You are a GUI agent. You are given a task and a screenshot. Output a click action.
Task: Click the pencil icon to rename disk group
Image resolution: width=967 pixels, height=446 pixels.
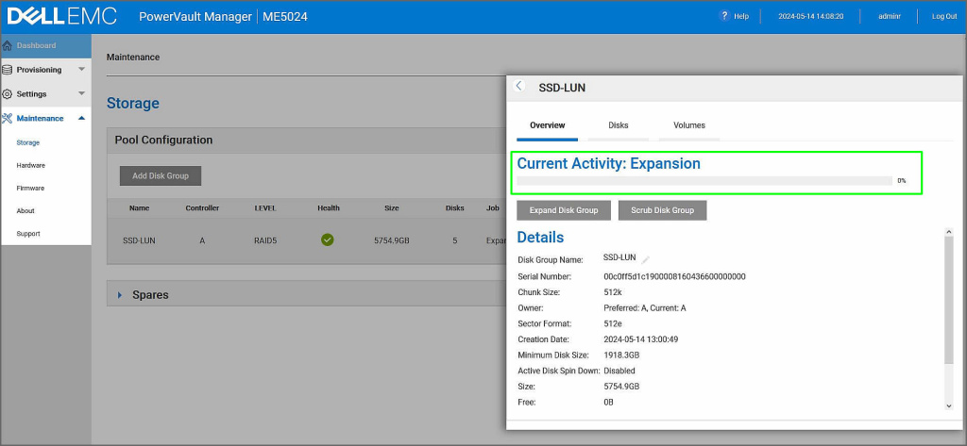(647, 258)
